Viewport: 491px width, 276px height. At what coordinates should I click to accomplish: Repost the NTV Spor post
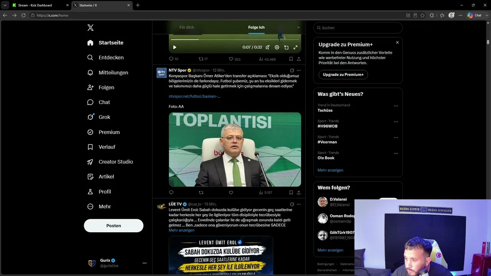coord(201,192)
